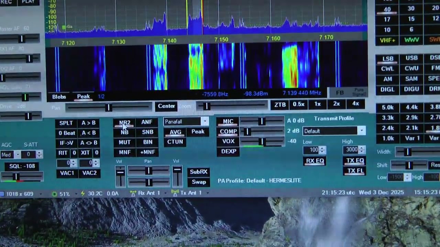This screenshot has height=247, width=440.
Task: Select LSB mode
Action: (x=387, y=59)
